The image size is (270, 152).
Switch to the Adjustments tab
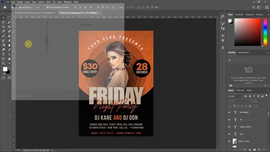click(x=243, y=52)
